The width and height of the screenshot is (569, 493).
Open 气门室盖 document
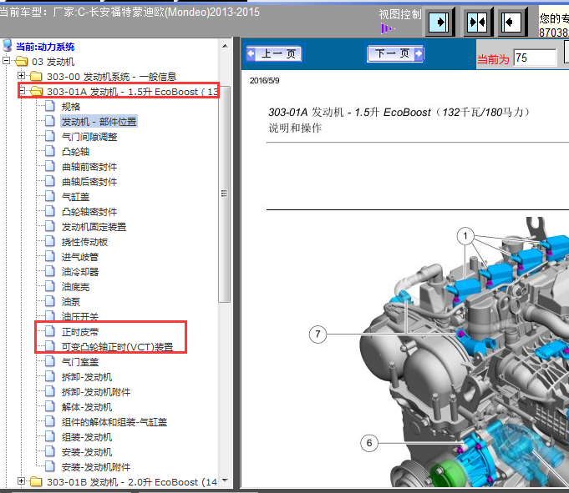[x=80, y=362]
